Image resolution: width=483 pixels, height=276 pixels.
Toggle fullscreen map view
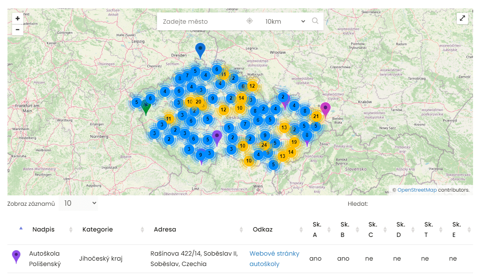tap(462, 19)
